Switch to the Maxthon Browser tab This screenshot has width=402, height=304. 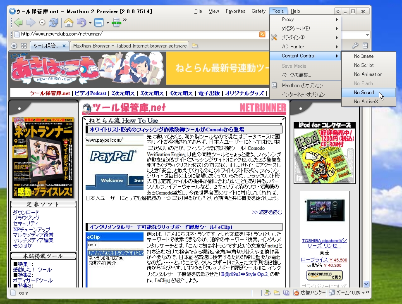129,46
